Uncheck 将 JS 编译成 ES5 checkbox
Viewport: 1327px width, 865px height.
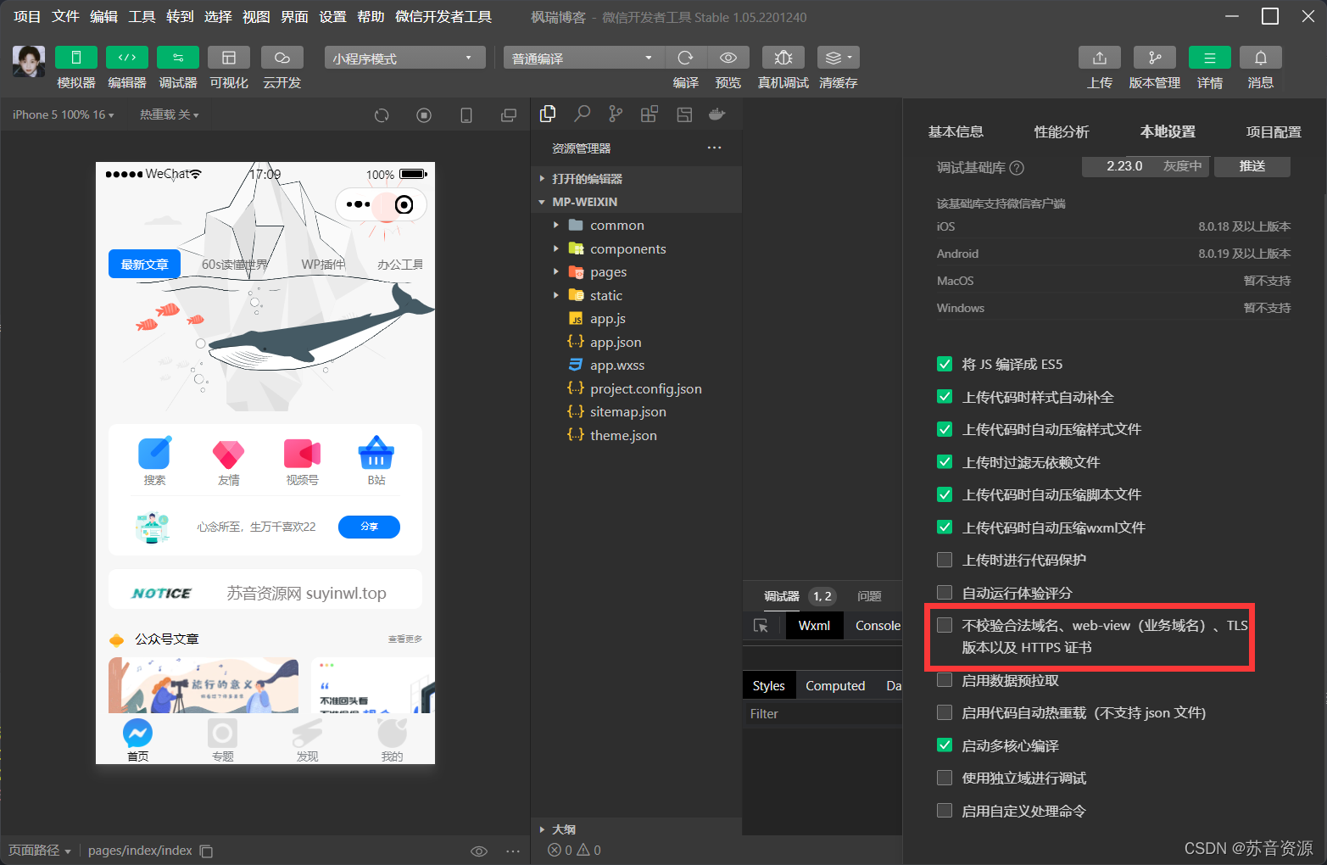coord(945,364)
